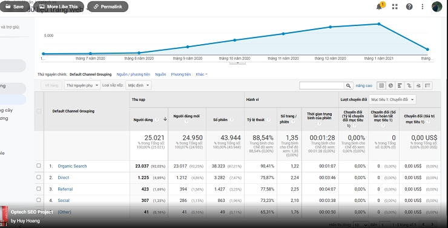
Task: Go to the next table page arrow
Action: tap(433, 224)
